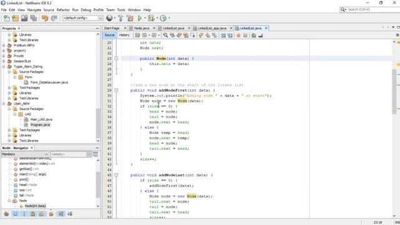Image resolution: width=400 pixels, height=225 pixels.
Task: Toggle Bookmark on current line
Action: 214,36
